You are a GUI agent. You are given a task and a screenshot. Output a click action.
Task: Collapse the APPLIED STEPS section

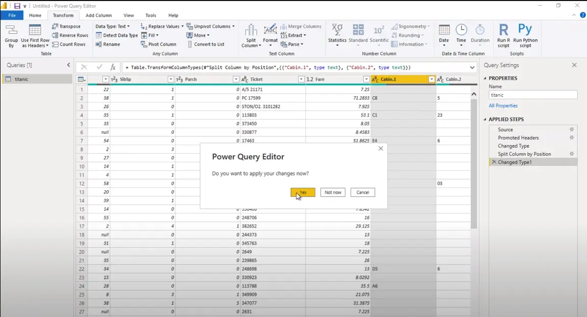click(485, 119)
